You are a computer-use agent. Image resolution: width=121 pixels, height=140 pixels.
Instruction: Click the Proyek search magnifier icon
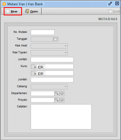click(57, 100)
